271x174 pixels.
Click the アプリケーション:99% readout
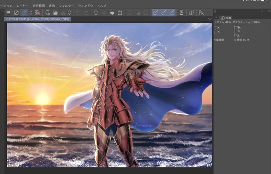point(246,22)
